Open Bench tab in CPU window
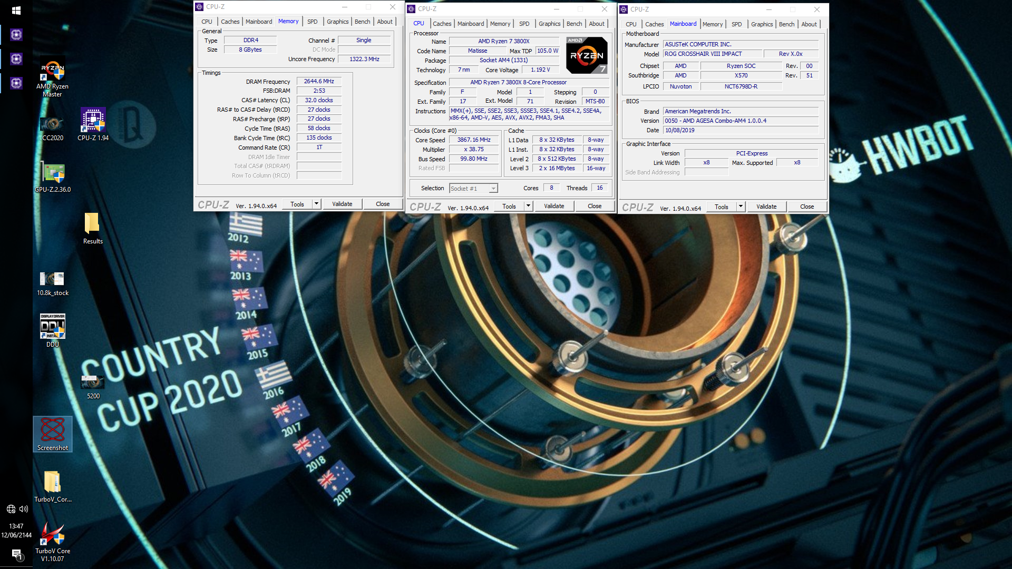1012x569 pixels. pyautogui.click(x=574, y=24)
